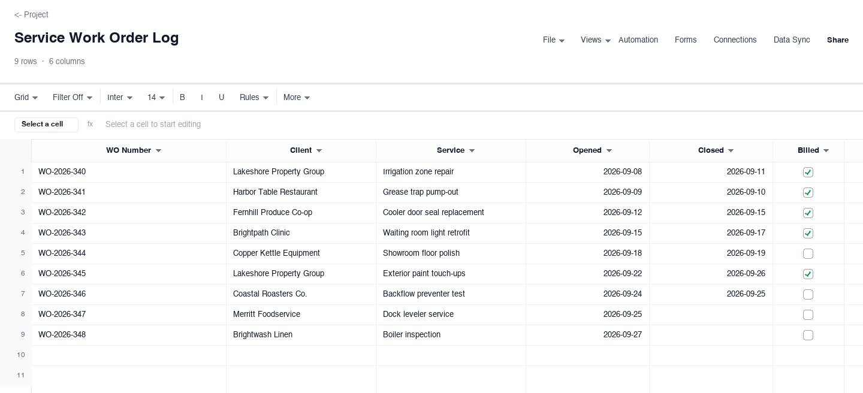Select row number 1 header
The height and width of the screenshot is (393, 863).
point(16,172)
